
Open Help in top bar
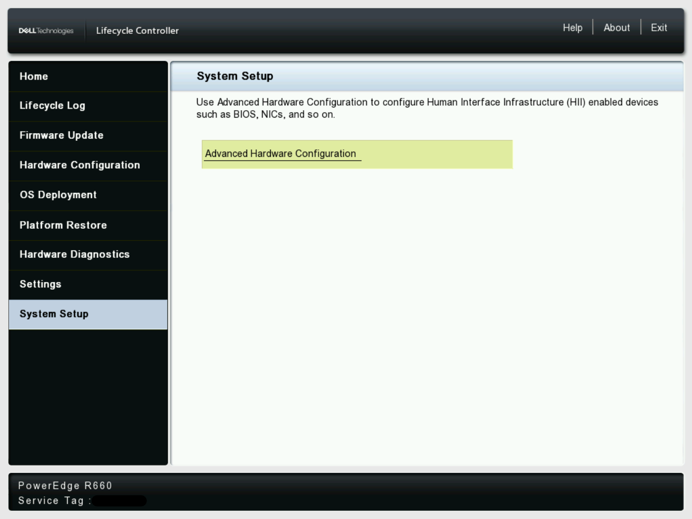click(x=573, y=27)
